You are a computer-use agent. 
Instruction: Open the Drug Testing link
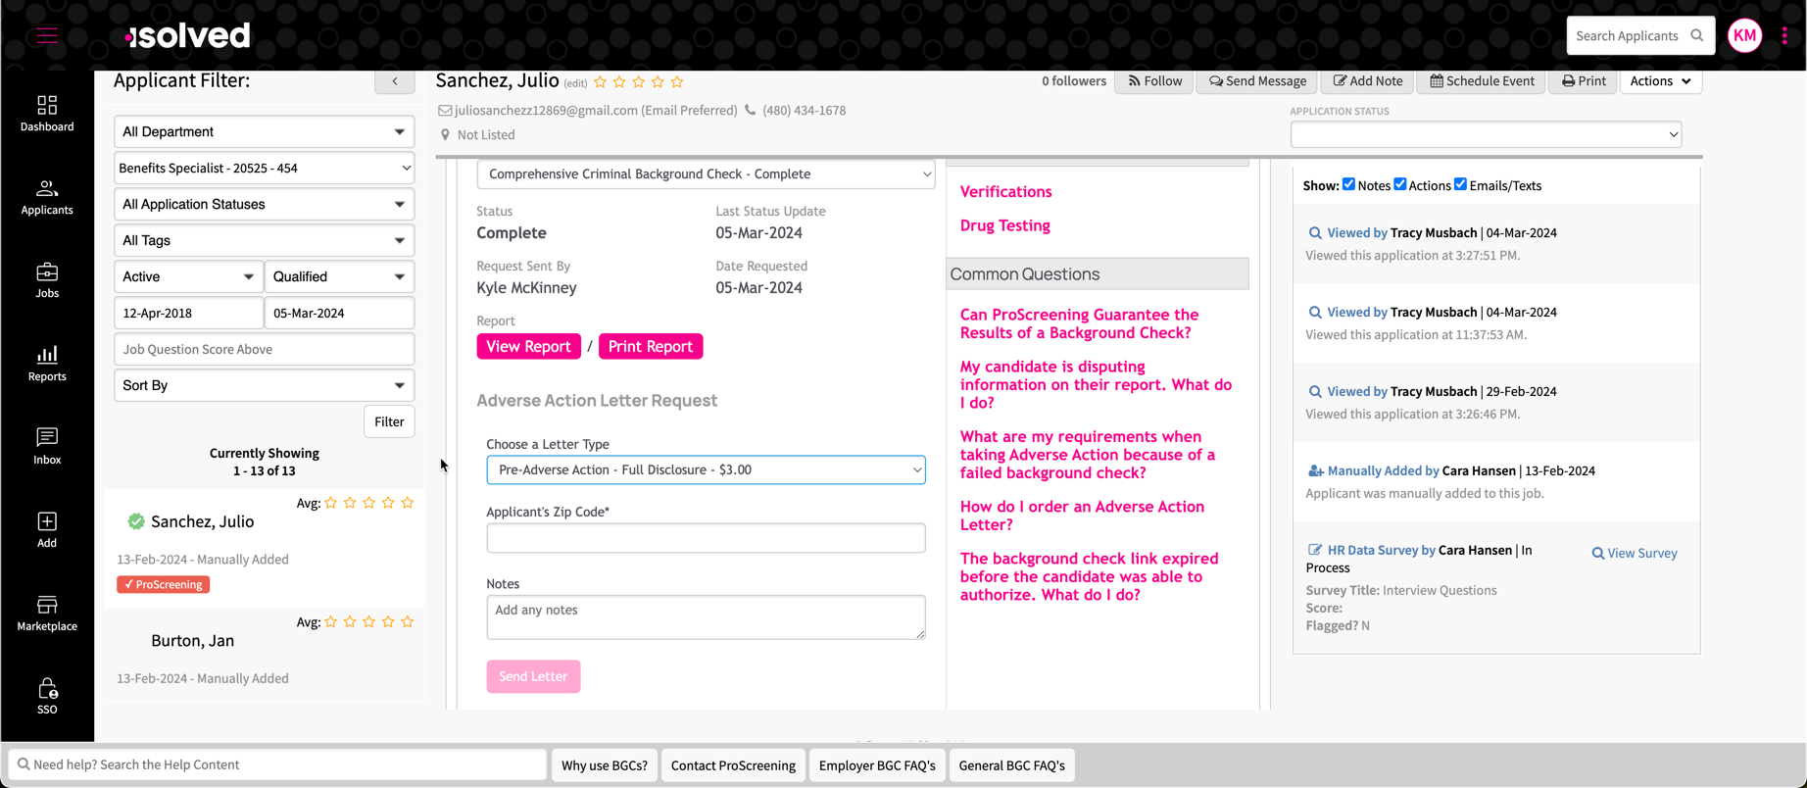(x=1004, y=225)
